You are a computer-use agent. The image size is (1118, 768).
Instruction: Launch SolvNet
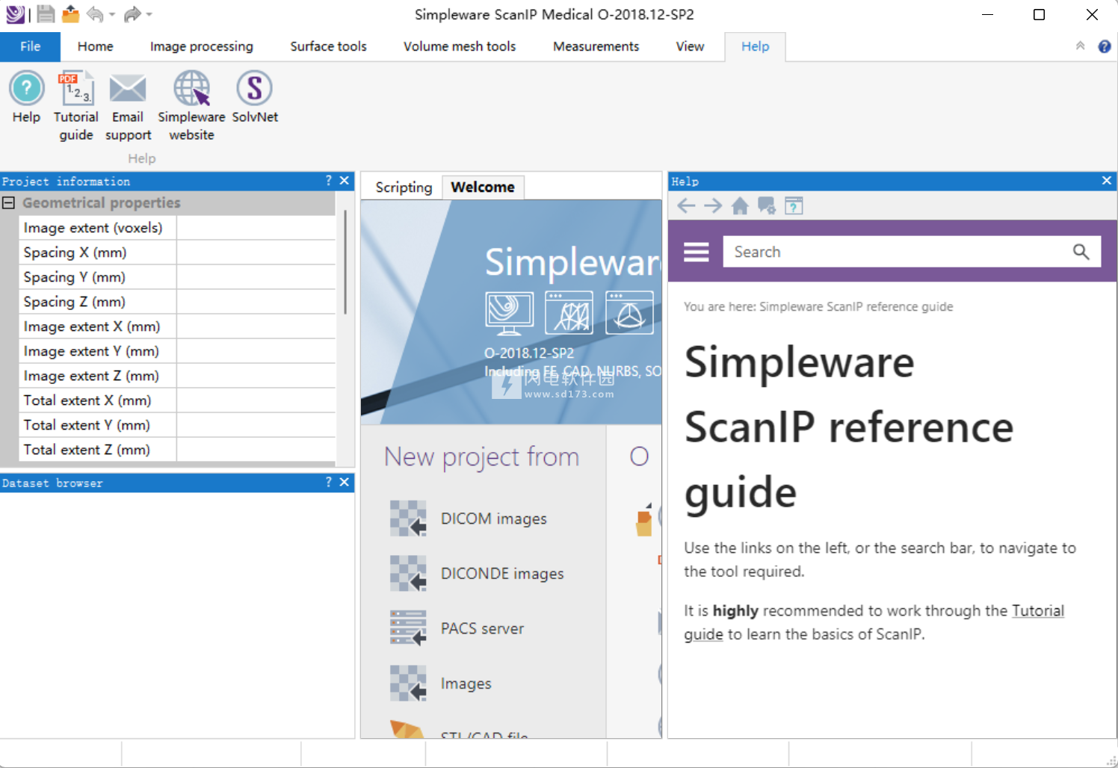click(x=255, y=97)
